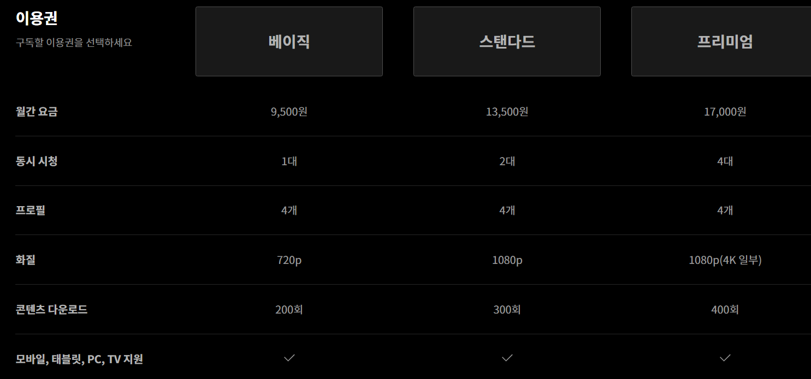The image size is (811, 379).
Task: Click the 4대 concurrent streams value
Action: [x=724, y=161]
